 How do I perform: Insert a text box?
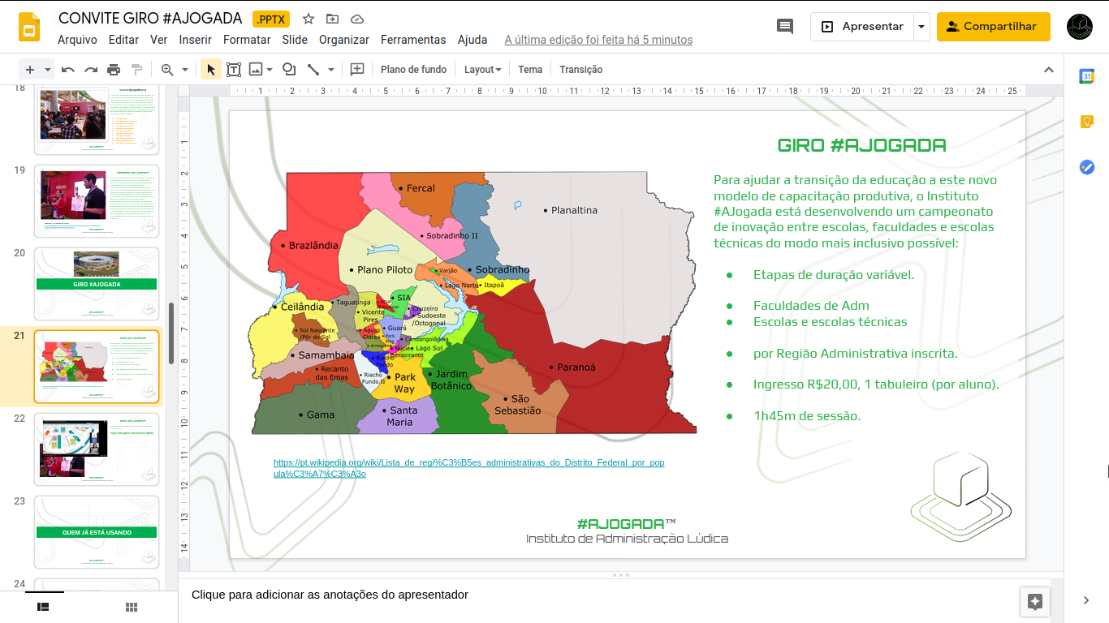[x=234, y=70]
